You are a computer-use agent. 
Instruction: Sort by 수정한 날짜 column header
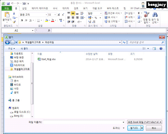(92, 54)
